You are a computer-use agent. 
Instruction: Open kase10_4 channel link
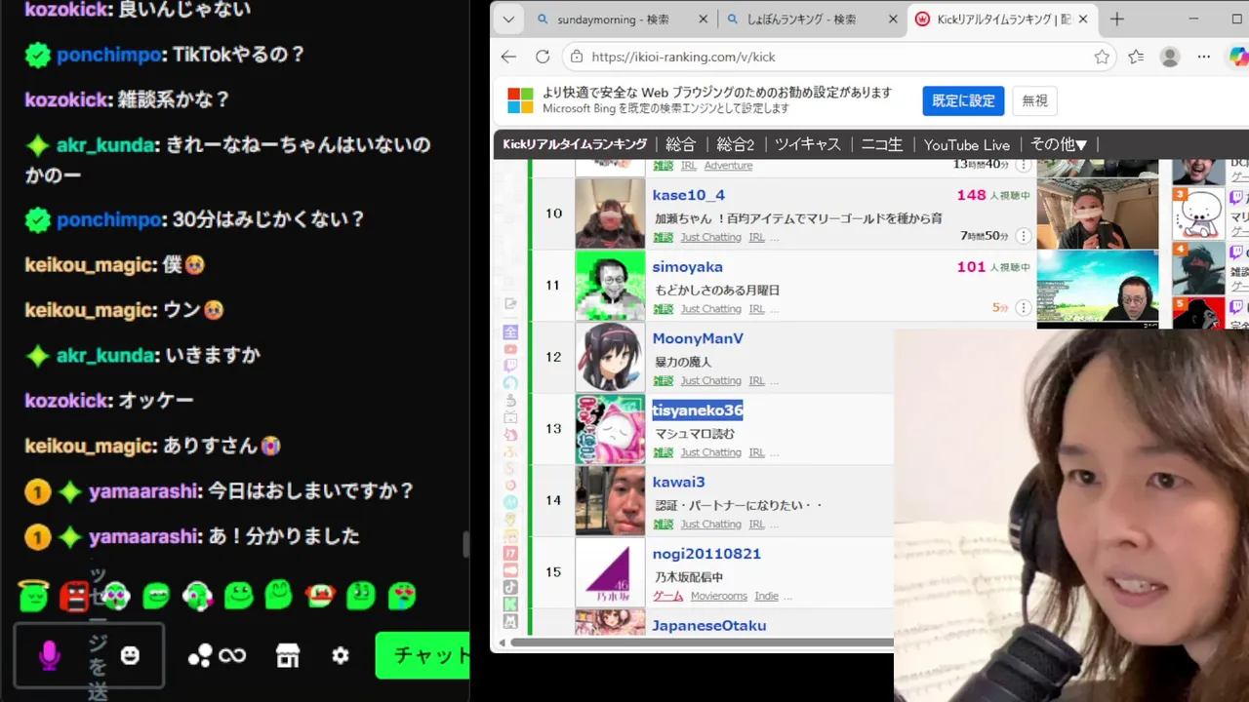click(x=688, y=195)
